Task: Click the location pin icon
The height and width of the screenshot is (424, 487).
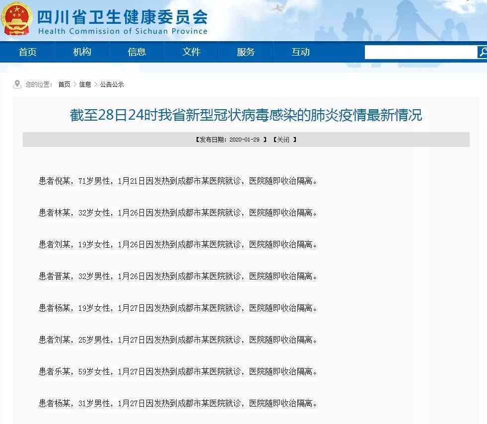Action: point(17,84)
